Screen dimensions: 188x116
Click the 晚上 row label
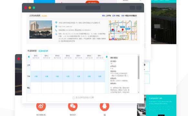pos(29,88)
